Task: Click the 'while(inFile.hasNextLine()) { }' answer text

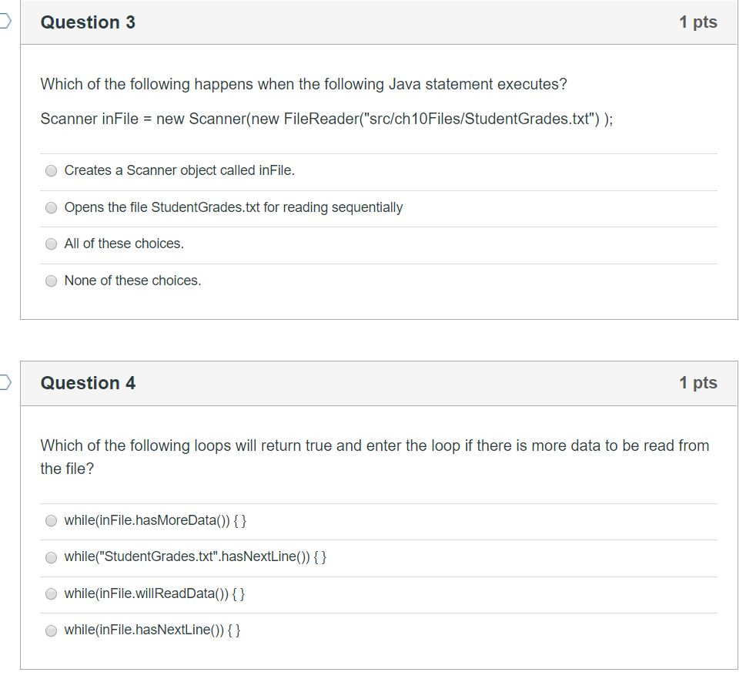Action: (152, 630)
